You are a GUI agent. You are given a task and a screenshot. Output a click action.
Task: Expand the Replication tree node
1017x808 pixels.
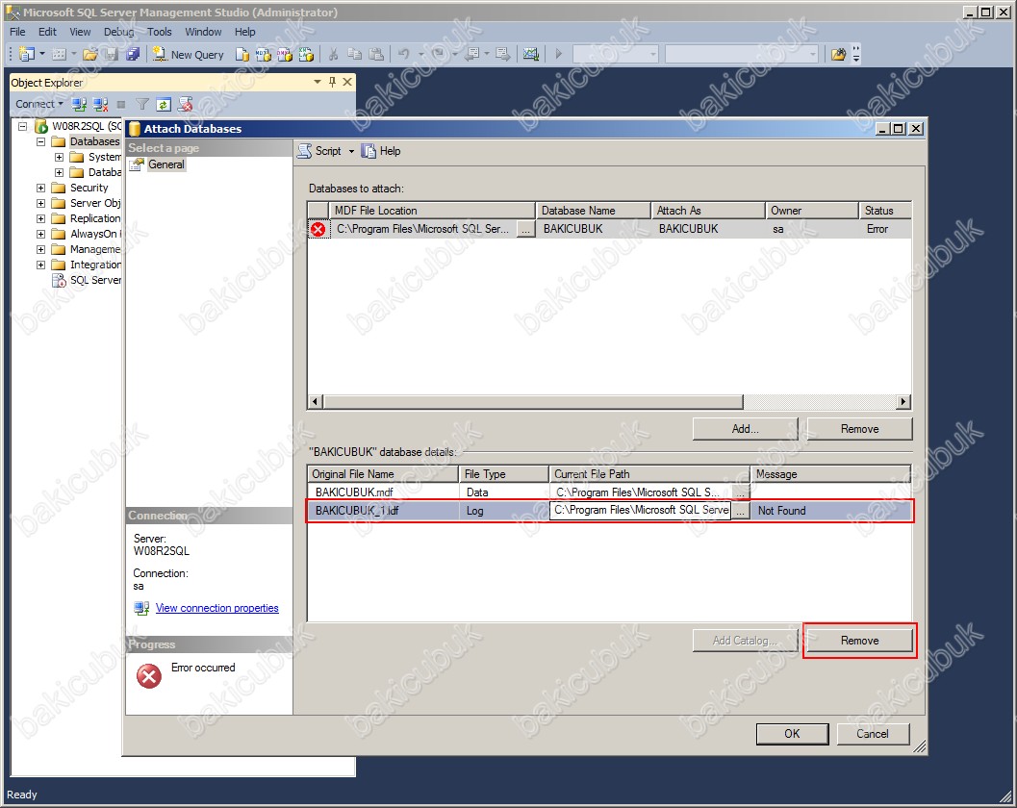pyautogui.click(x=40, y=219)
